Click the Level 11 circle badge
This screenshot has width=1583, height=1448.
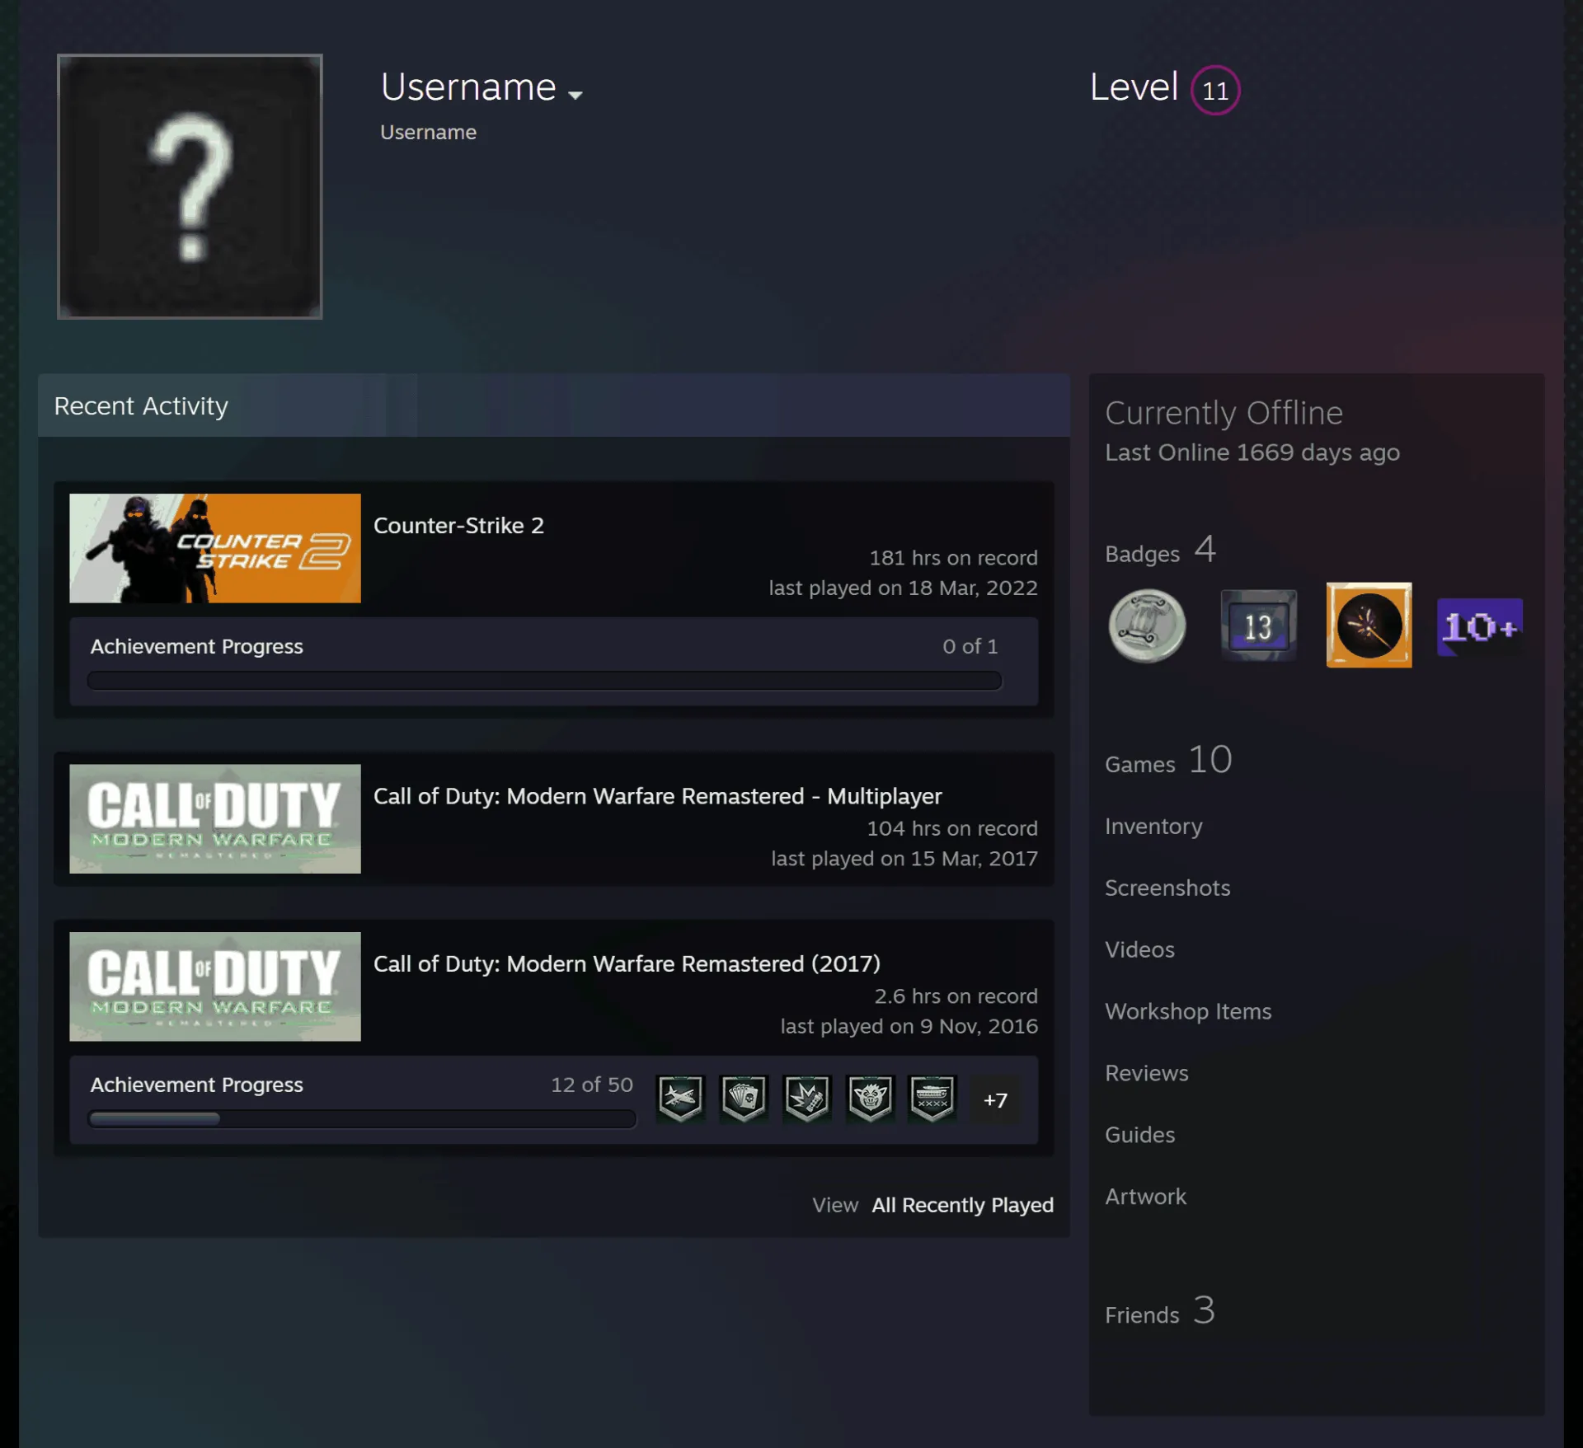pyautogui.click(x=1215, y=90)
